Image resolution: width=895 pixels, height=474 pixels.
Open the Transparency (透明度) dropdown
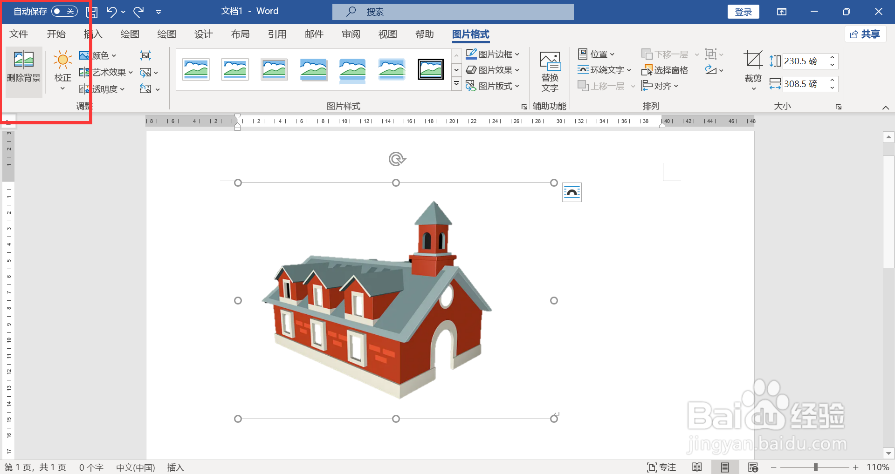(x=102, y=89)
